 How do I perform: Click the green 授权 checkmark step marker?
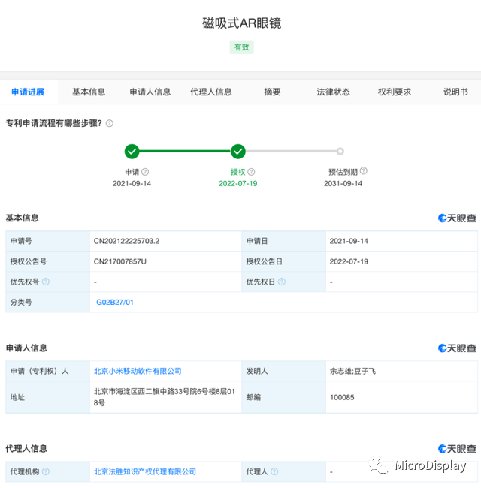tap(238, 152)
